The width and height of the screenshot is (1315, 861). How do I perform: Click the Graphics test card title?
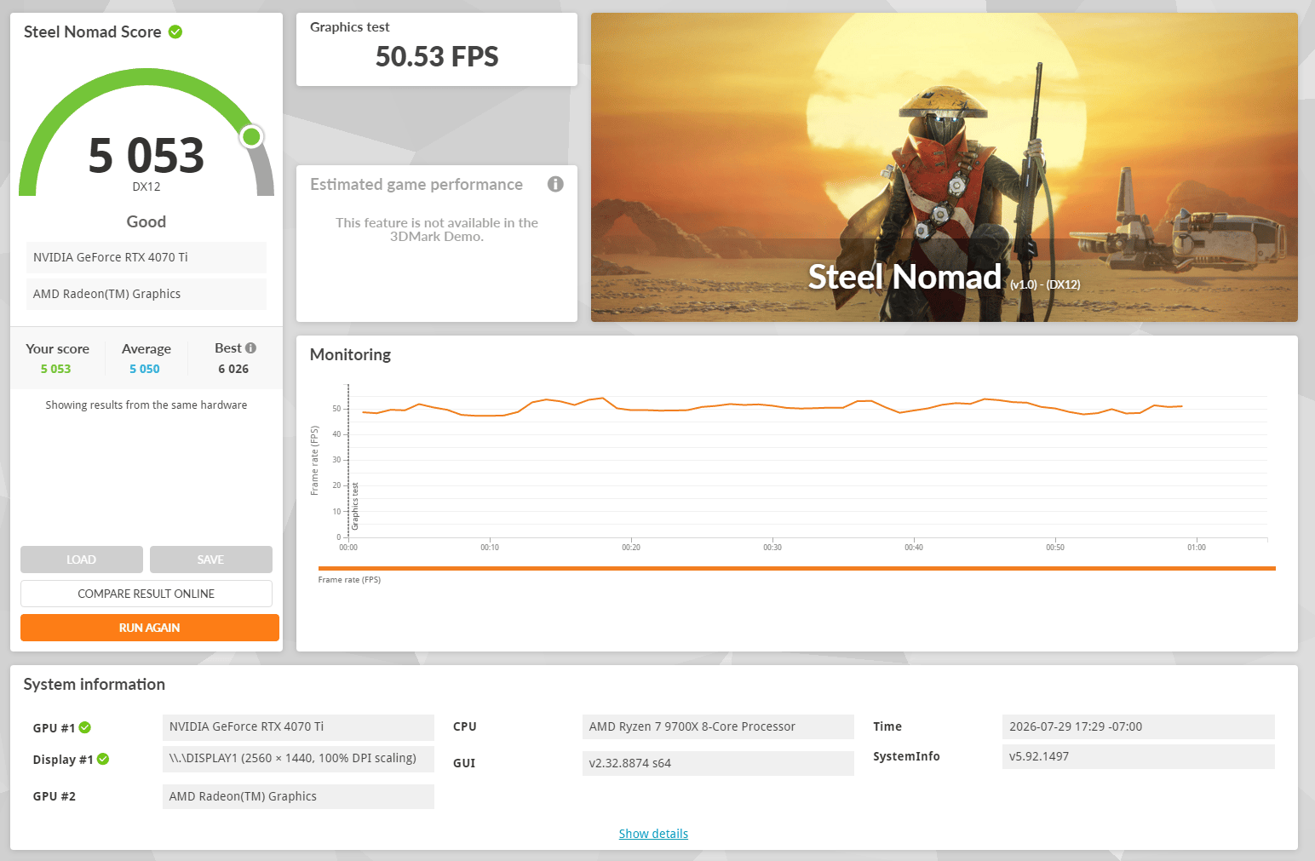click(x=350, y=27)
